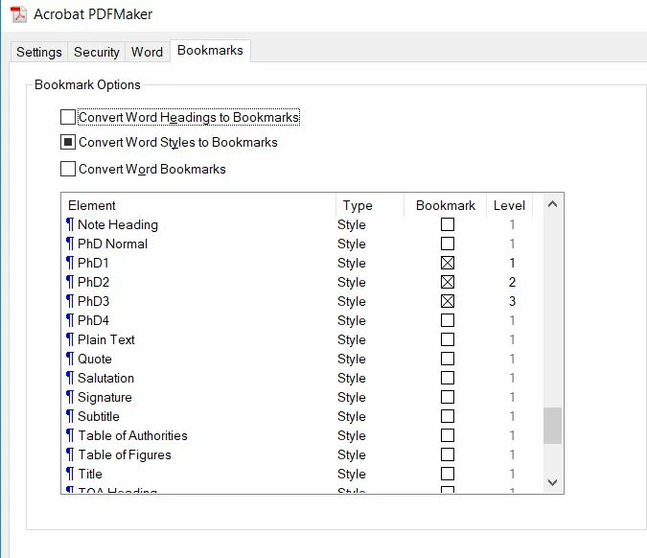The height and width of the screenshot is (558, 647).
Task: Tick Table of Figures bookmark checkbox
Action: click(448, 454)
